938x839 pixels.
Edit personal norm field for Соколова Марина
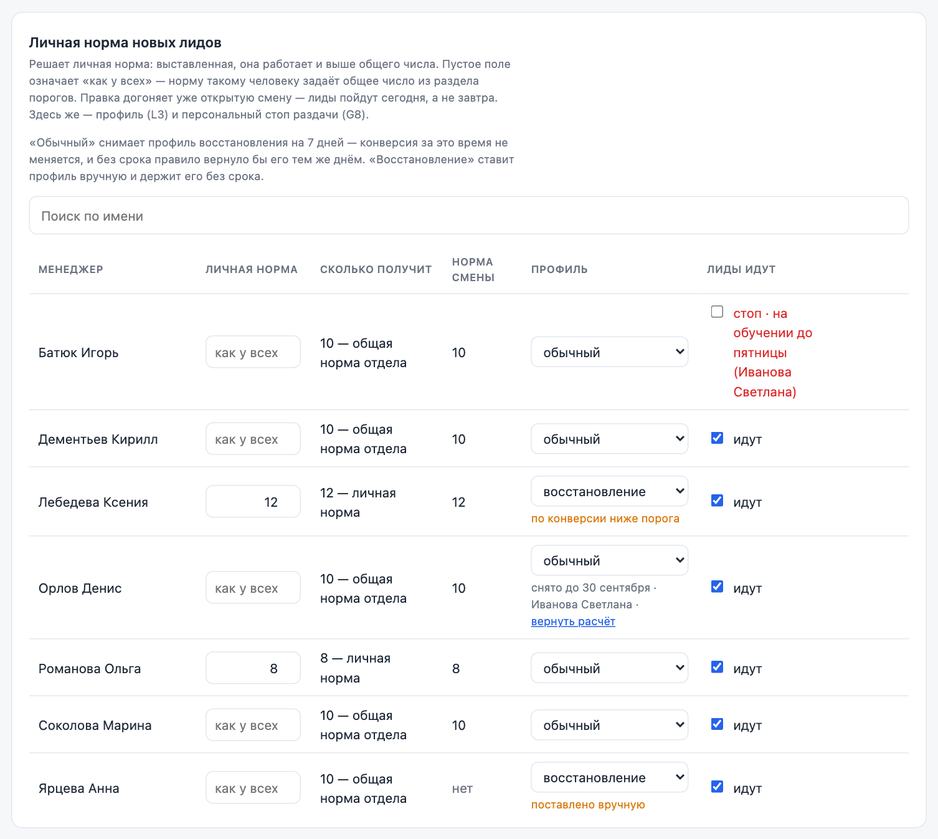point(253,725)
